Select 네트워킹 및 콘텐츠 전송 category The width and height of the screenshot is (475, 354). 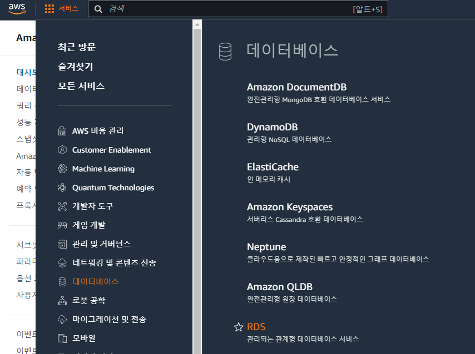[x=114, y=262]
